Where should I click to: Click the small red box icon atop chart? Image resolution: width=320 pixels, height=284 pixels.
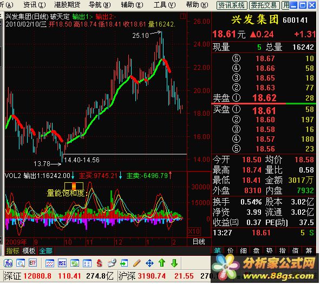pos(183,16)
